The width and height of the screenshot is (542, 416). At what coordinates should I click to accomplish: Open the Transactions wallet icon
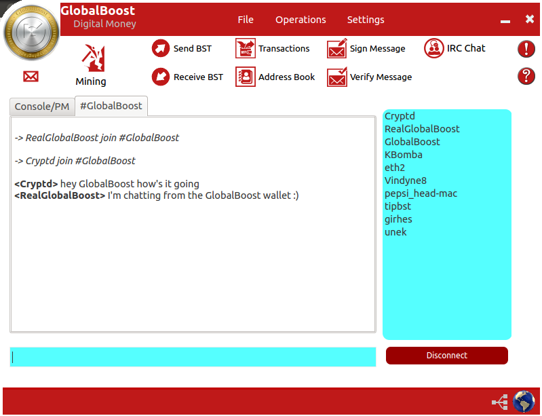coord(246,48)
